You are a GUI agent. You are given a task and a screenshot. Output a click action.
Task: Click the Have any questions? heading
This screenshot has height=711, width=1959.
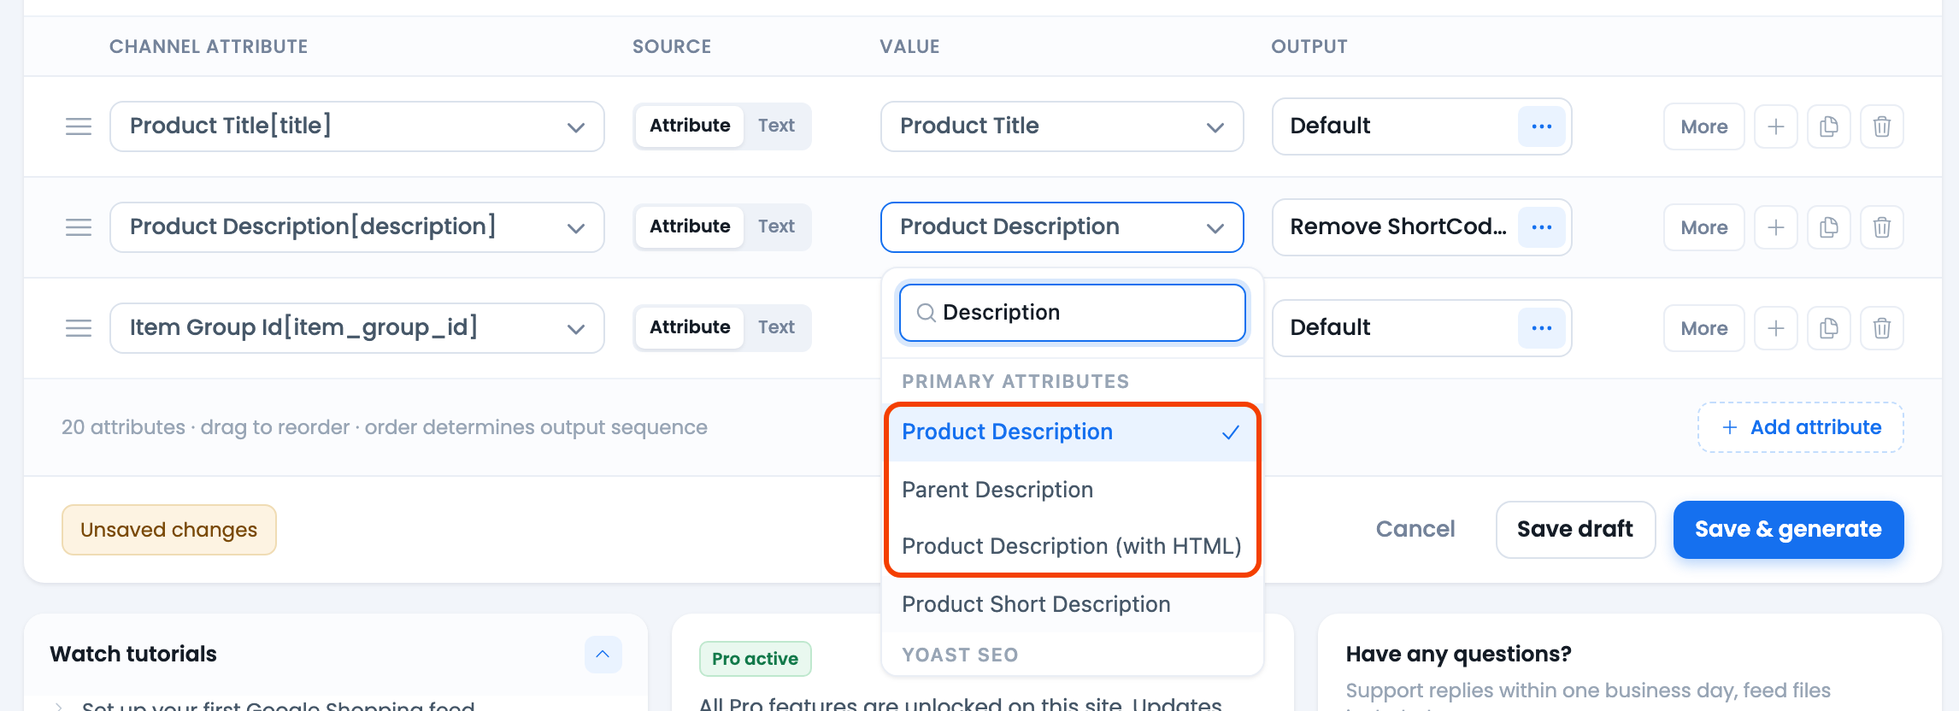1458,654
